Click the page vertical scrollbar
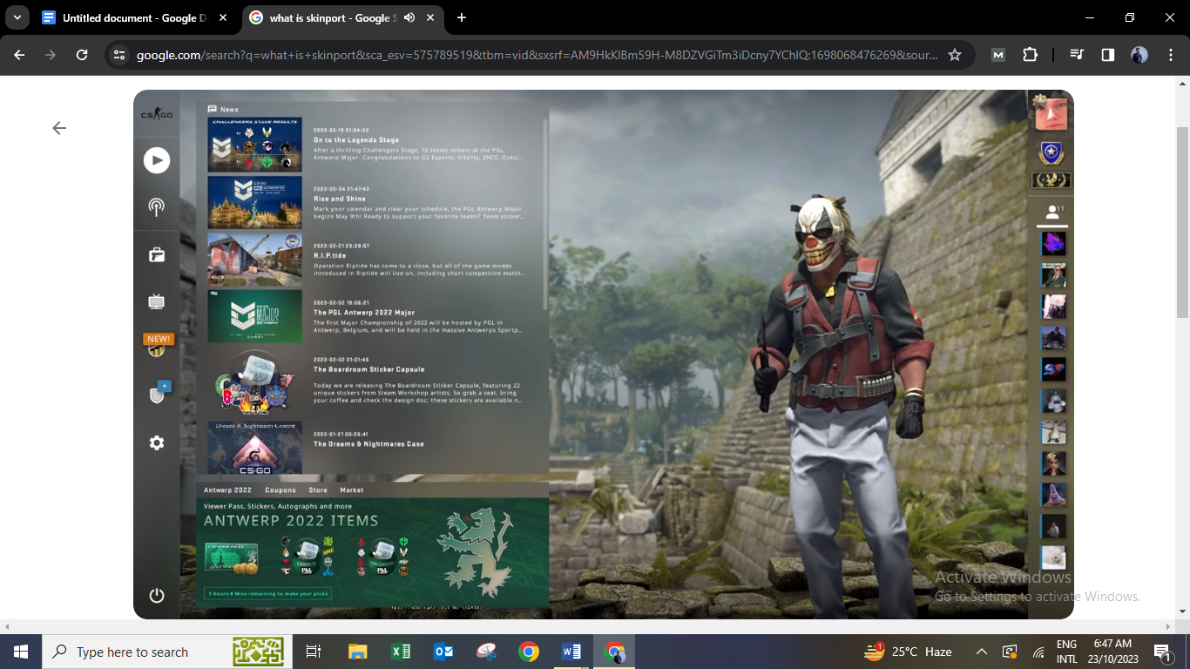Viewport: 1190px width, 669px height. pos(1183,222)
